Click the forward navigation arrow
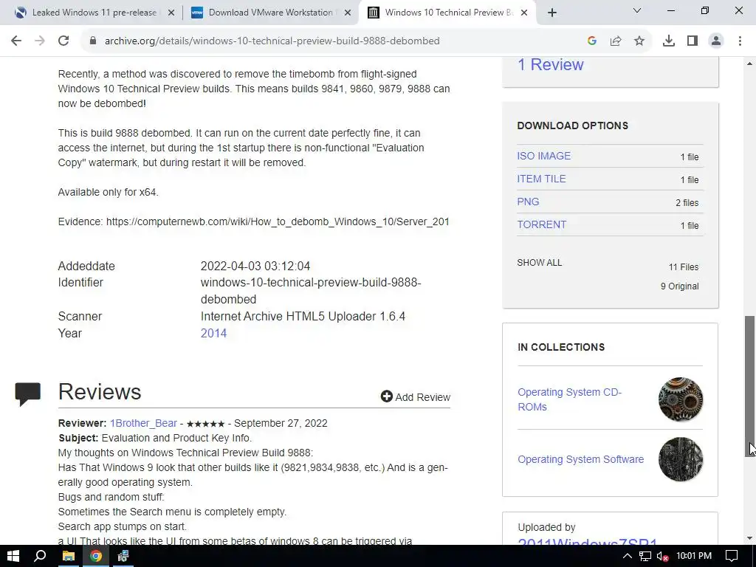 [40, 41]
